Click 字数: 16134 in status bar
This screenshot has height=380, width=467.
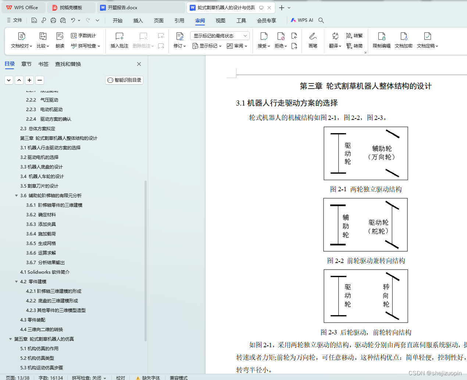[x=51, y=377]
